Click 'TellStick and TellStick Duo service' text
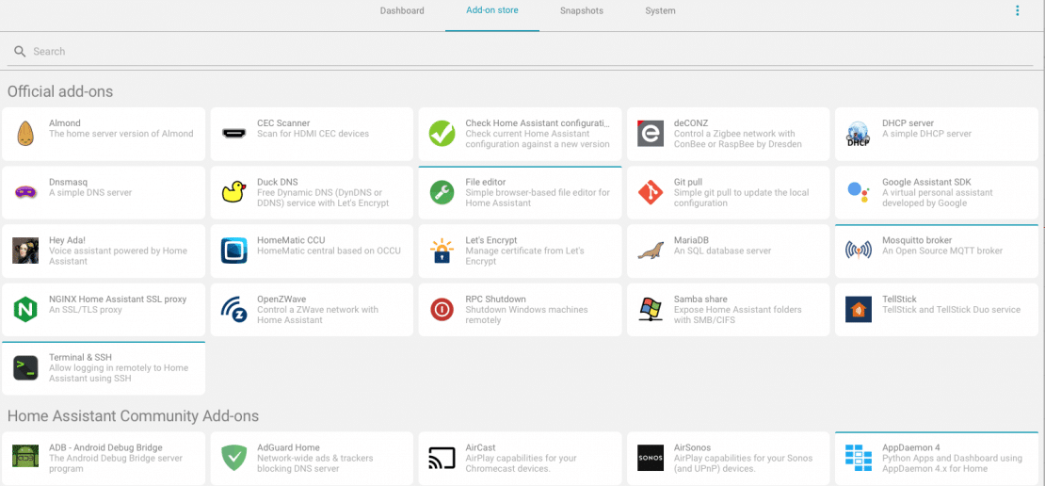The image size is (1045, 486). 951,309
